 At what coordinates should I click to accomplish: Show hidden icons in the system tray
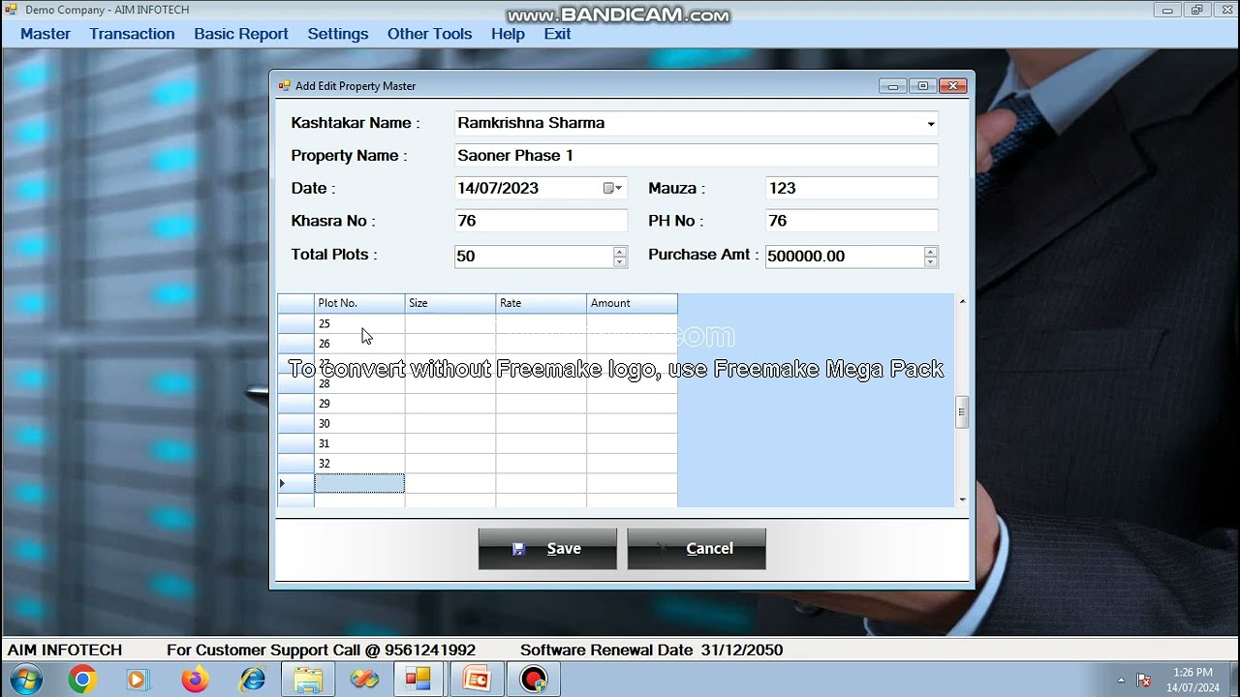click(x=1121, y=680)
